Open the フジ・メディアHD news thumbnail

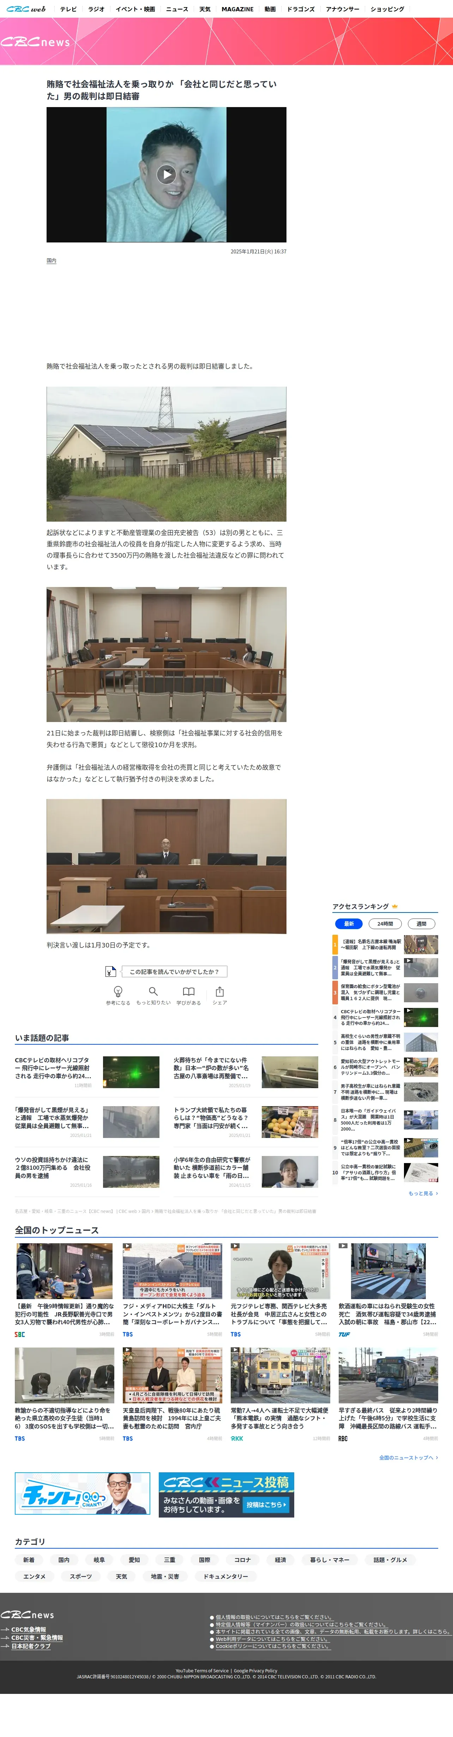click(x=172, y=1271)
